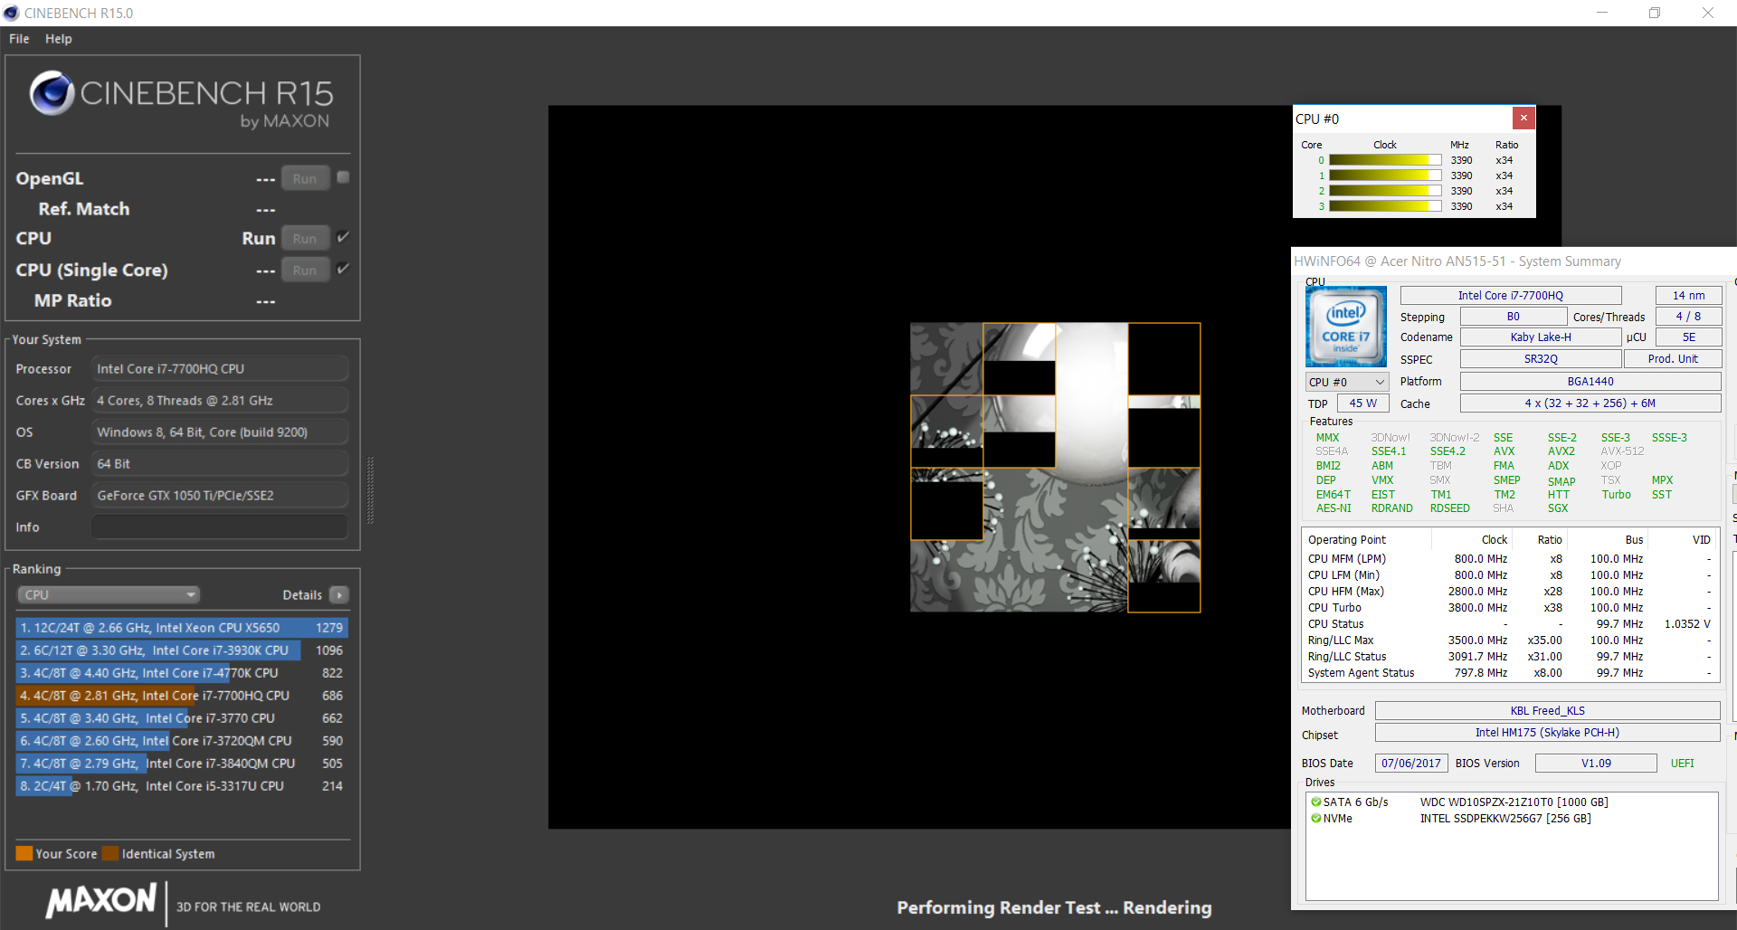Viewport: 1737px width, 930px height.
Task: Click the Intel Core i7 logo in HWiNFO
Action: pos(1346,327)
